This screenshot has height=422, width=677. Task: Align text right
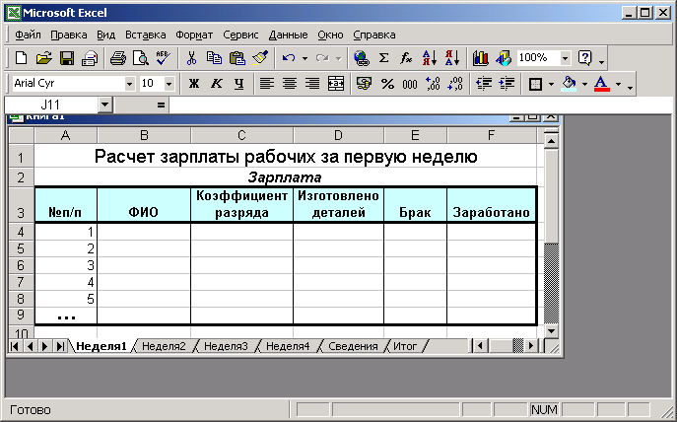pyautogui.click(x=312, y=84)
